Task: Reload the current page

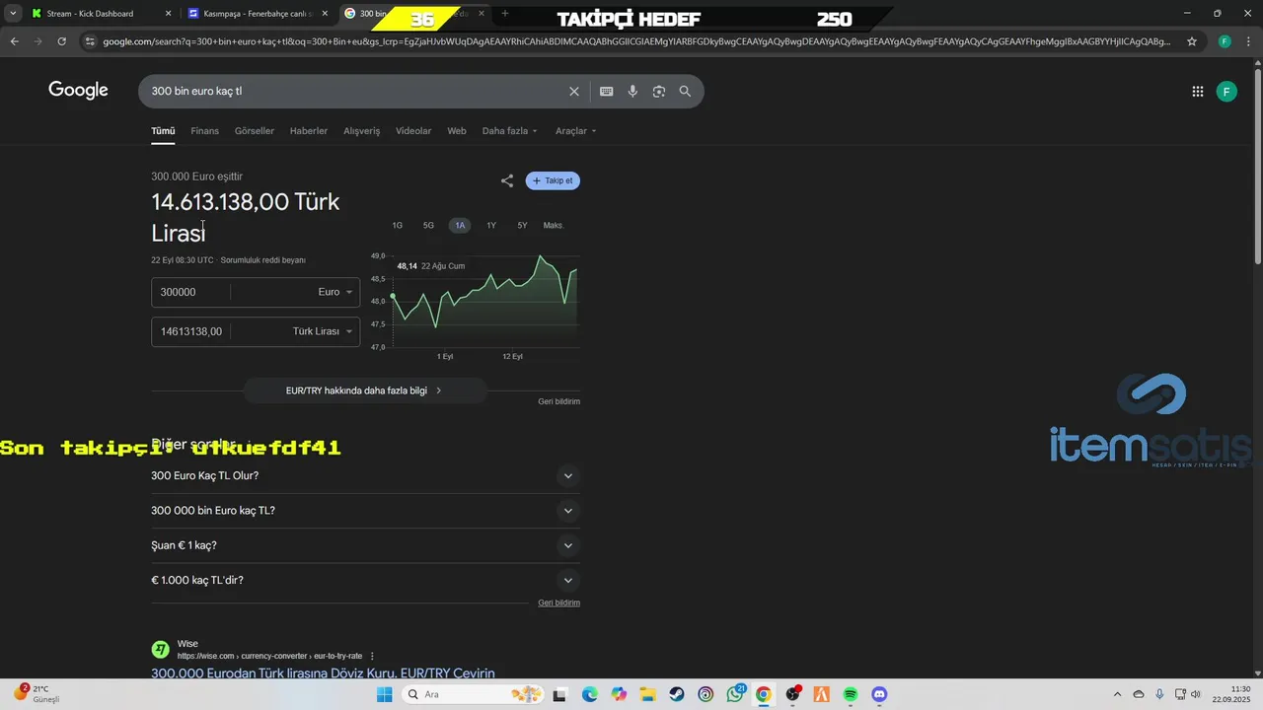Action: (62, 41)
